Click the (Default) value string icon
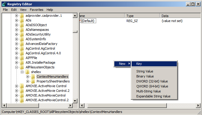 80,21
